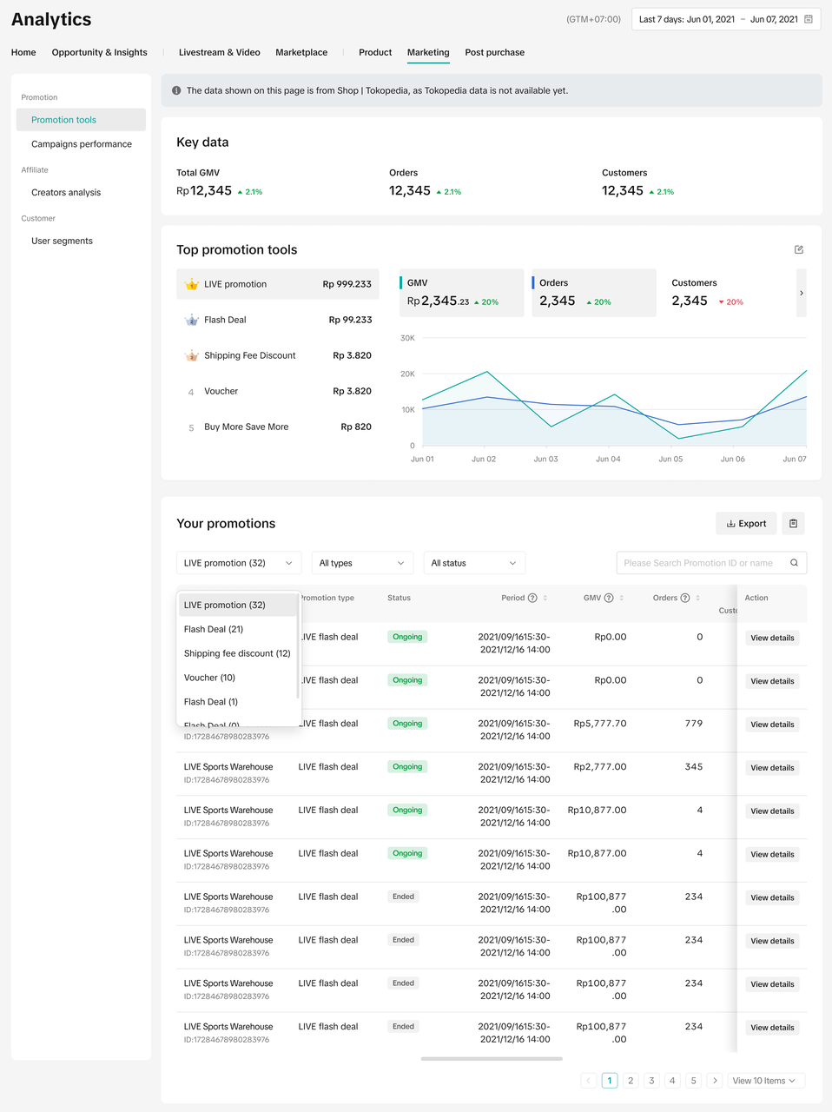Select the GMV metric card for chart
Screen dimensions: 832x1112
pyautogui.click(x=461, y=293)
